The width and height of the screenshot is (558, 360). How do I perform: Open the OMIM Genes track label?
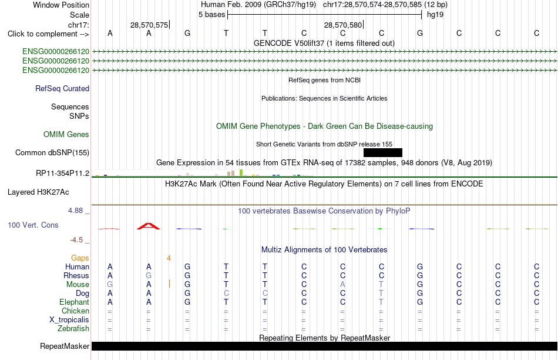click(66, 134)
